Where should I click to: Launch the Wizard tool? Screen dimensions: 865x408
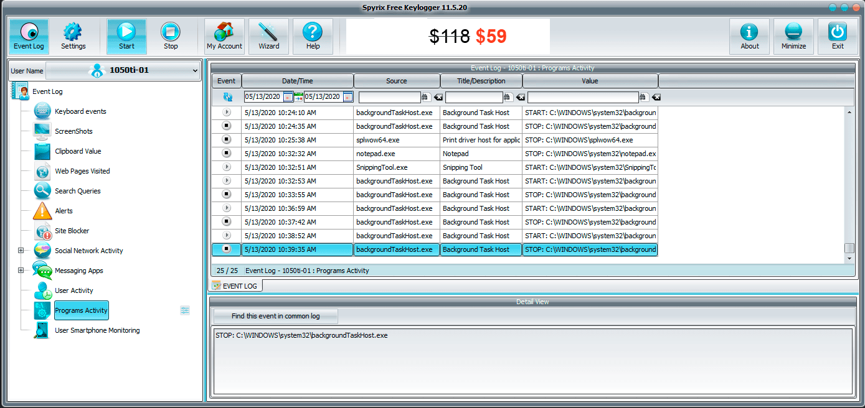point(269,36)
